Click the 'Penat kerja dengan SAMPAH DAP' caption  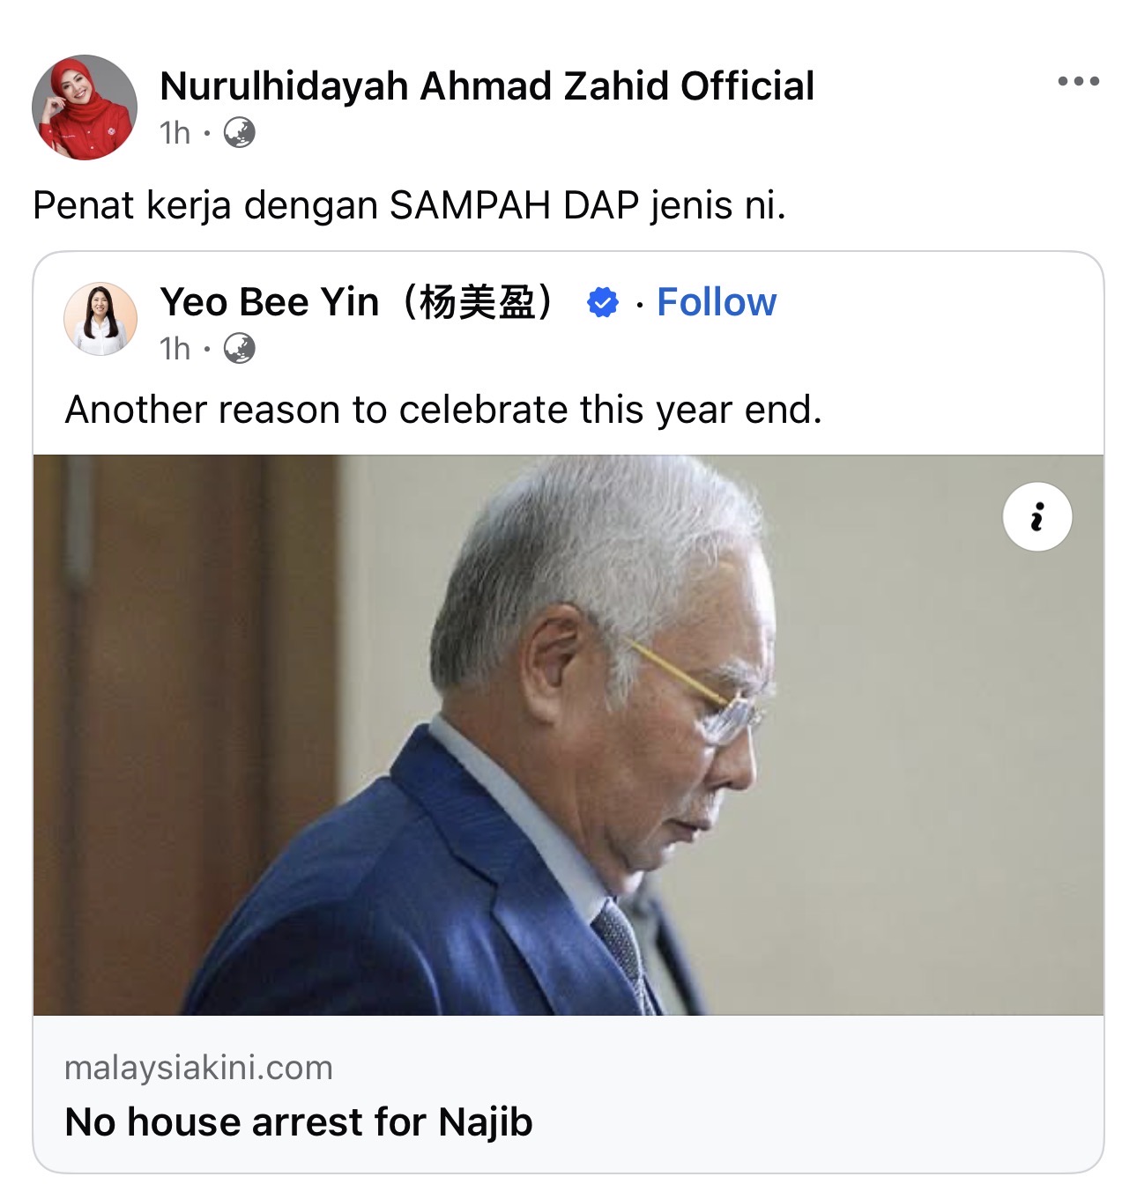point(409,205)
